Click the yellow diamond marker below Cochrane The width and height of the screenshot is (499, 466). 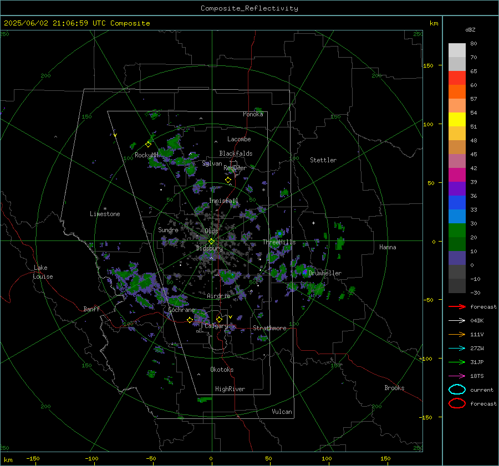[190, 320]
